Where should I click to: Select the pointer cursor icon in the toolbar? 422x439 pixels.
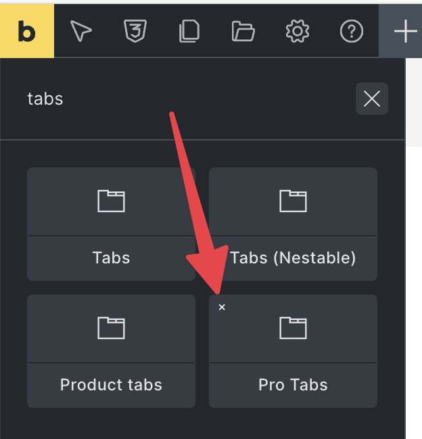(x=81, y=31)
